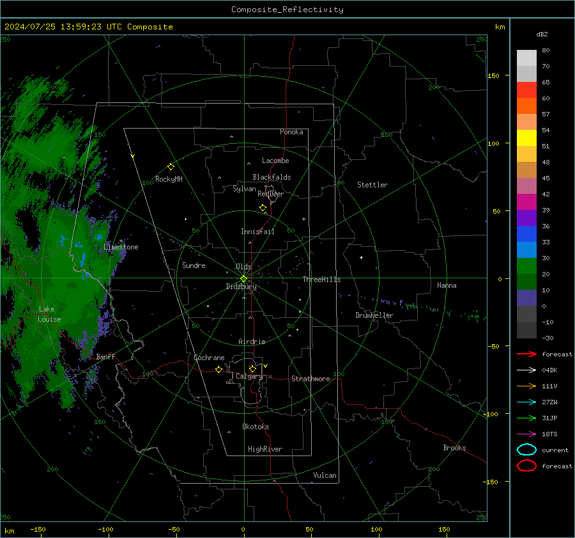This screenshot has height=538, width=575.
Task: Click the 39 dBZ magenta swatch
Action: [526, 202]
